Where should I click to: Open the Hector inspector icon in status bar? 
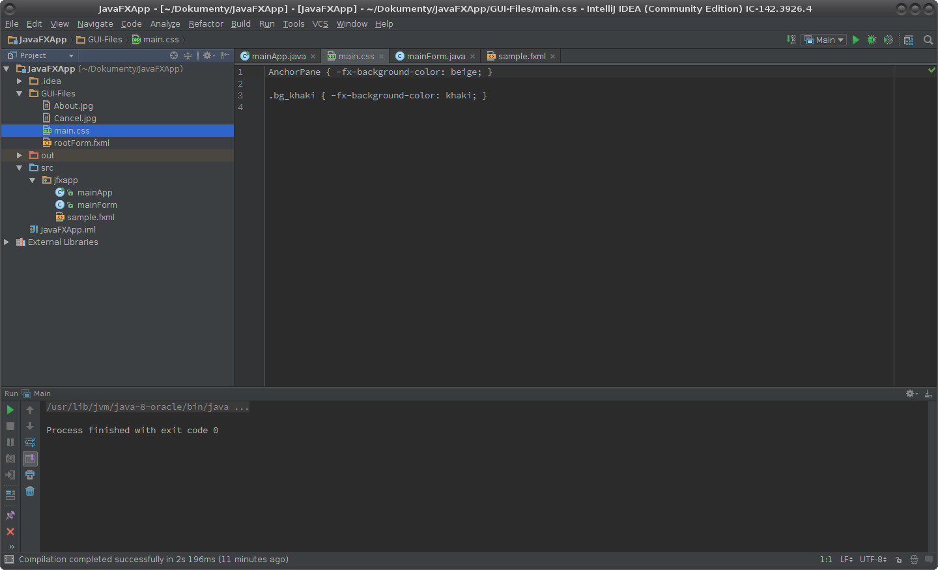[x=914, y=560]
